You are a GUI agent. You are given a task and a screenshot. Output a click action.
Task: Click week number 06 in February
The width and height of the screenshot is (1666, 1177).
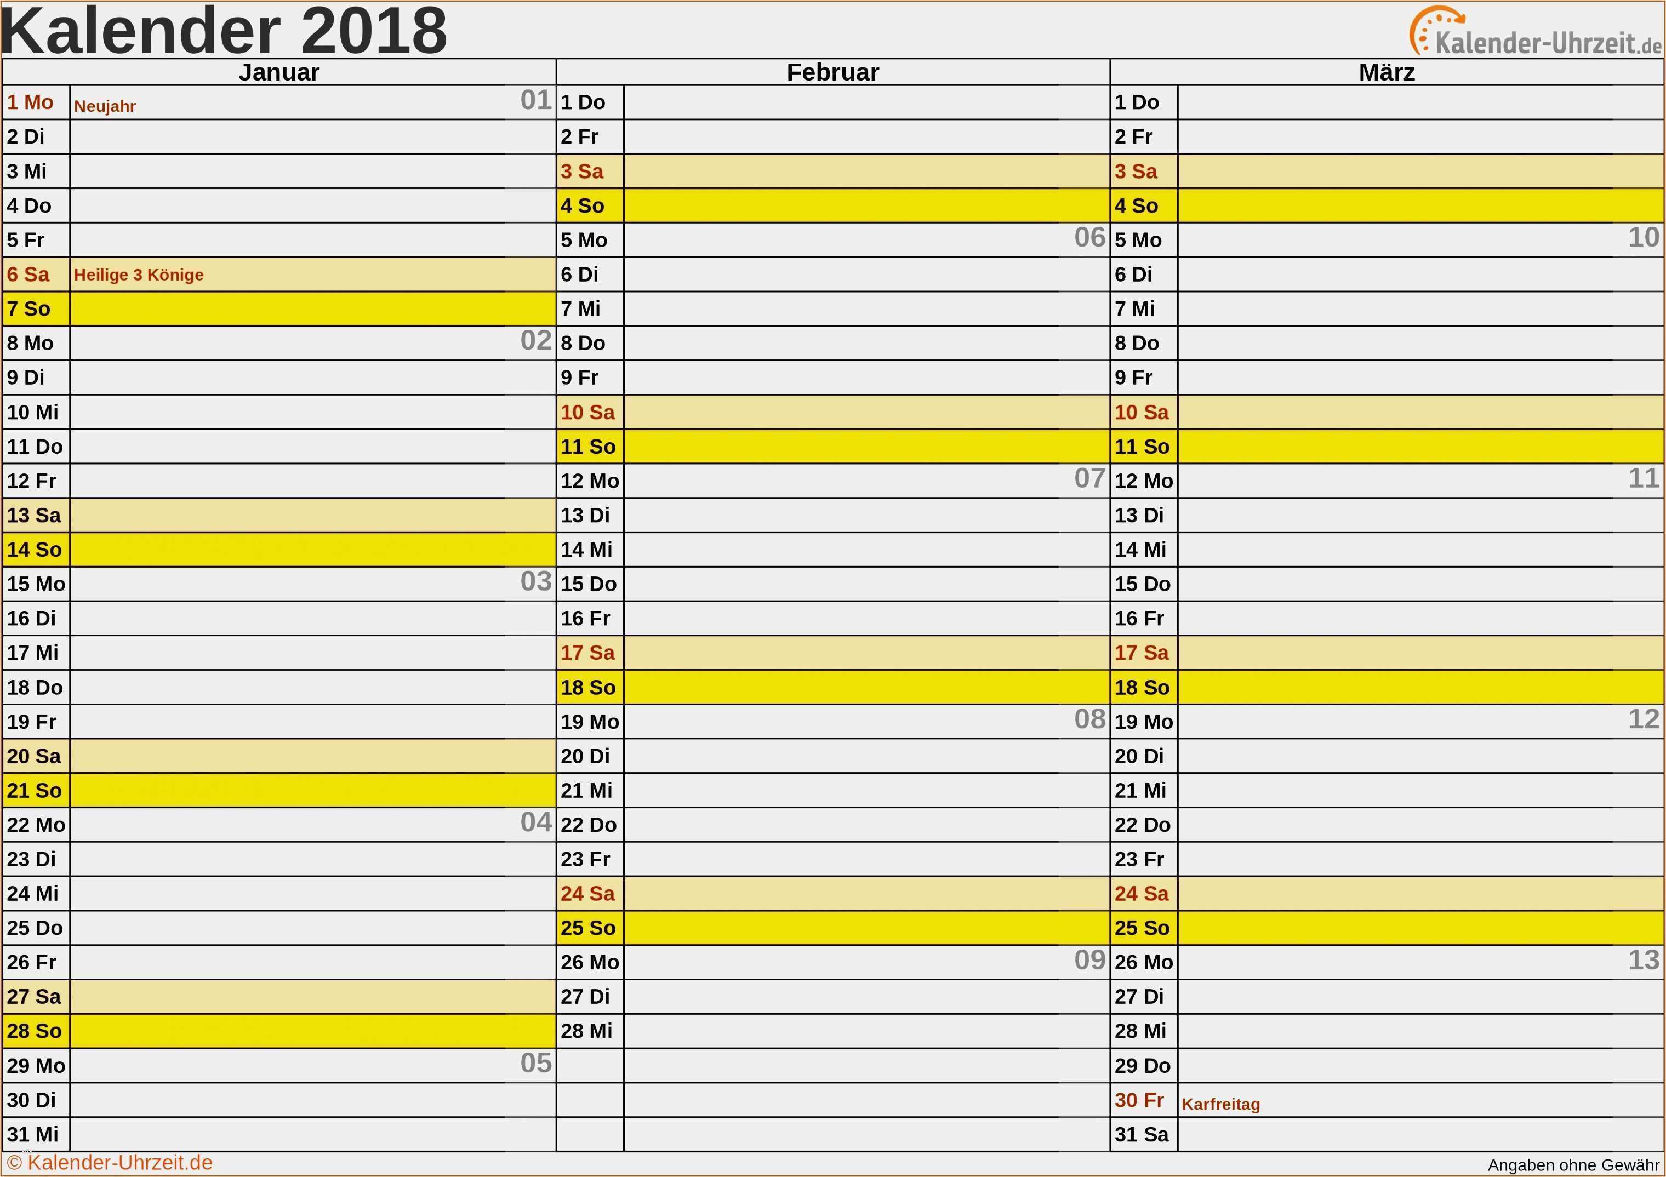1089,237
